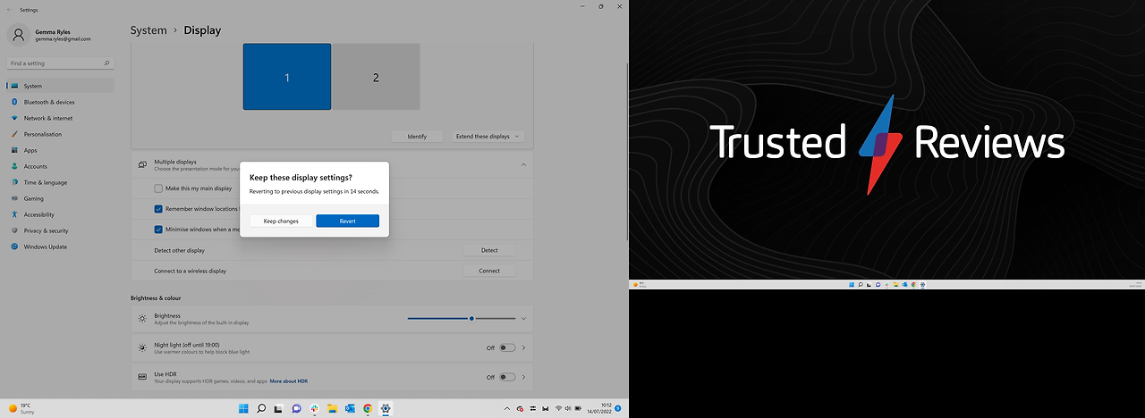Click the Start button on second display taskbar
Image resolution: width=1145 pixels, height=418 pixels.
[851, 285]
